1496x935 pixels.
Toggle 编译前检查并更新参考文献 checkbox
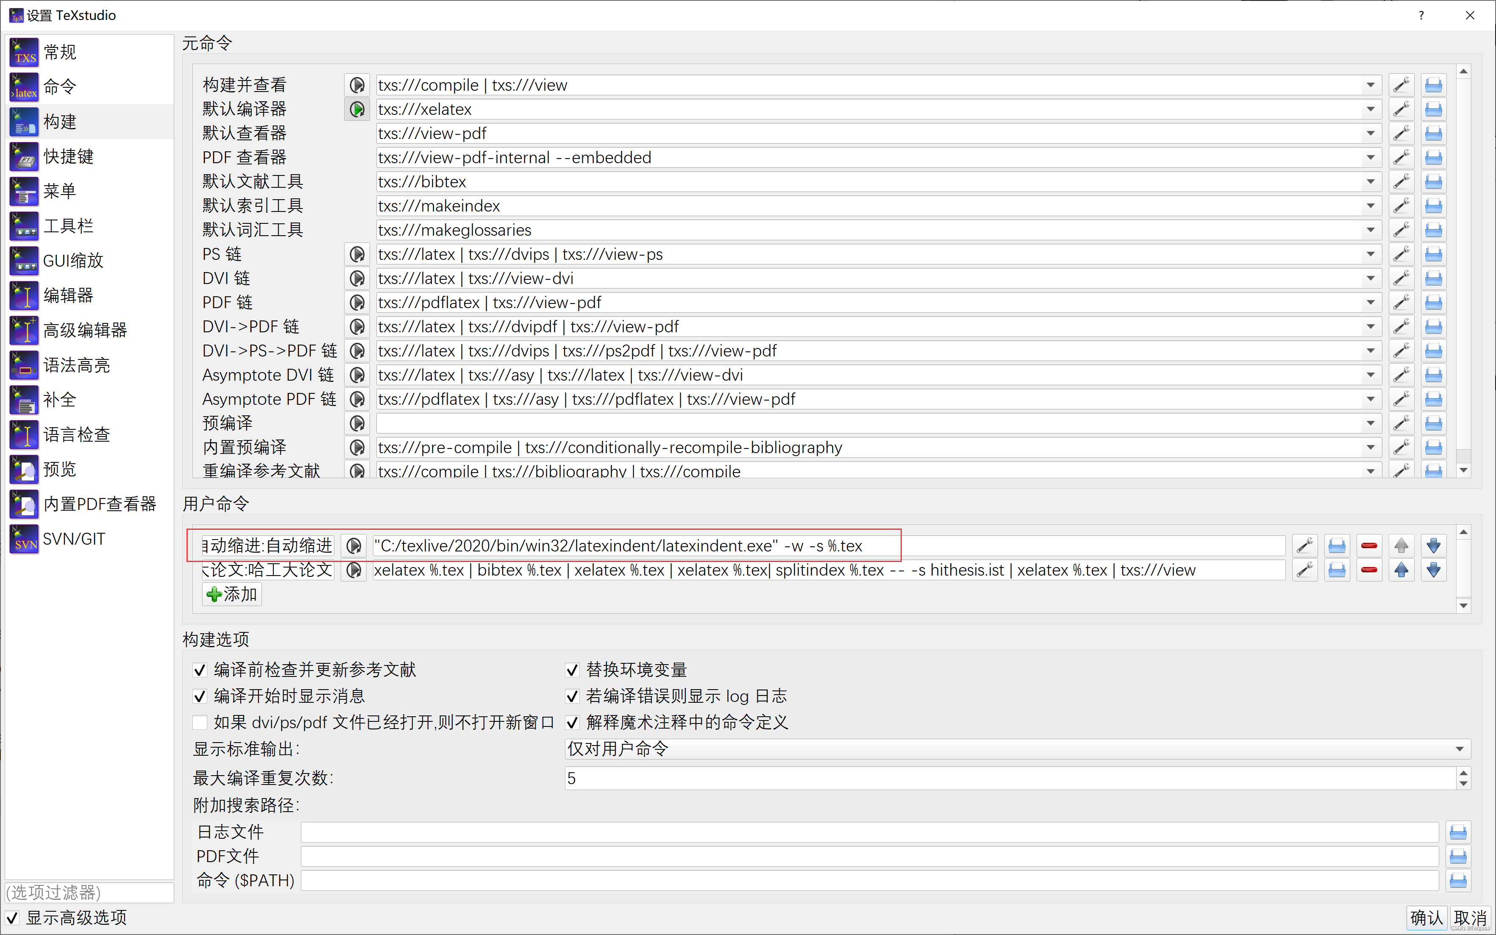200,670
